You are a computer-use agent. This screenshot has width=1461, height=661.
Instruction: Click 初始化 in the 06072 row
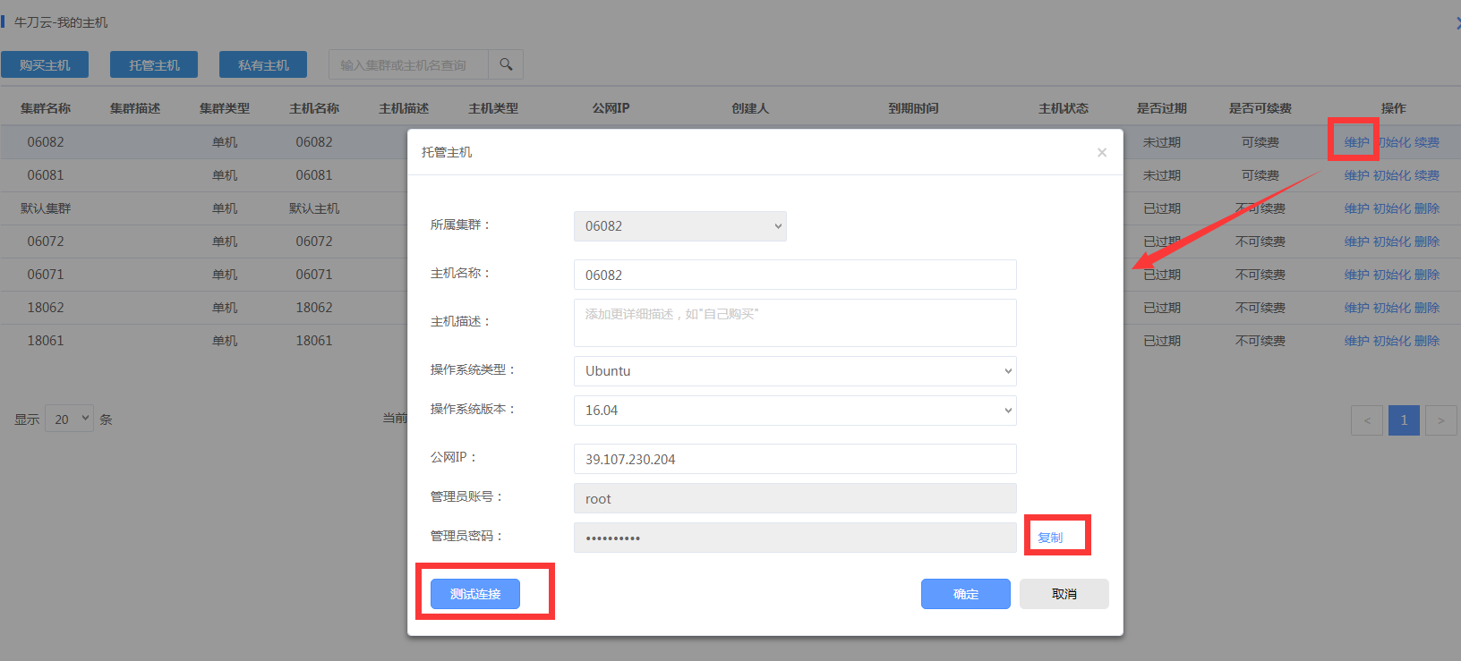tap(1392, 242)
